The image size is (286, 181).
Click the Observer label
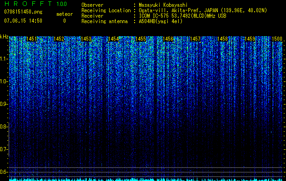[92, 5]
